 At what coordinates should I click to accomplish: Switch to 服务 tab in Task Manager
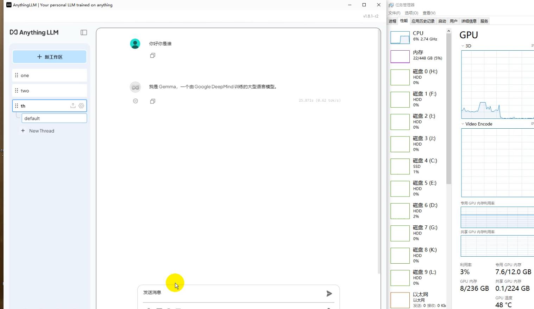point(484,21)
